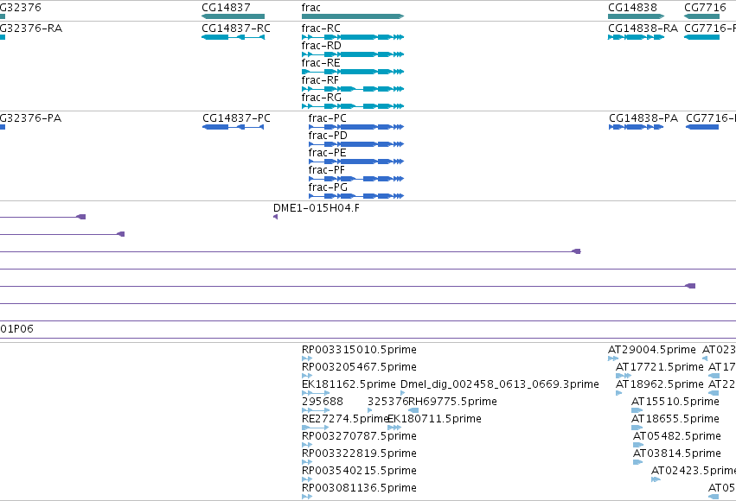Open EST RH69775.5prime
Image resolution: width=736 pixels, height=501 pixels.
point(452,402)
